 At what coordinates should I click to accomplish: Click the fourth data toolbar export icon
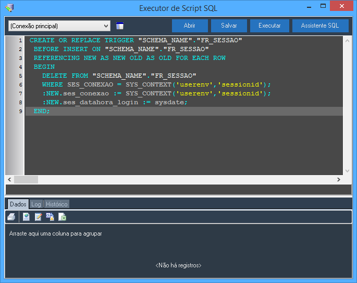(50, 217)
